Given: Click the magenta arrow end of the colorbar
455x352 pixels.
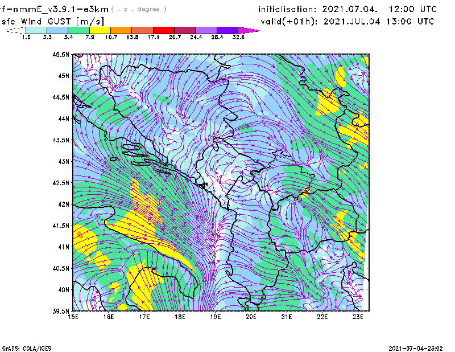Looking at the screenshot, I should coord(249,30).
